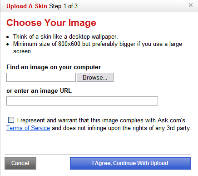Click the Upload A Skin title text
The height and width of the screenshot is (176, 198).
27,6
